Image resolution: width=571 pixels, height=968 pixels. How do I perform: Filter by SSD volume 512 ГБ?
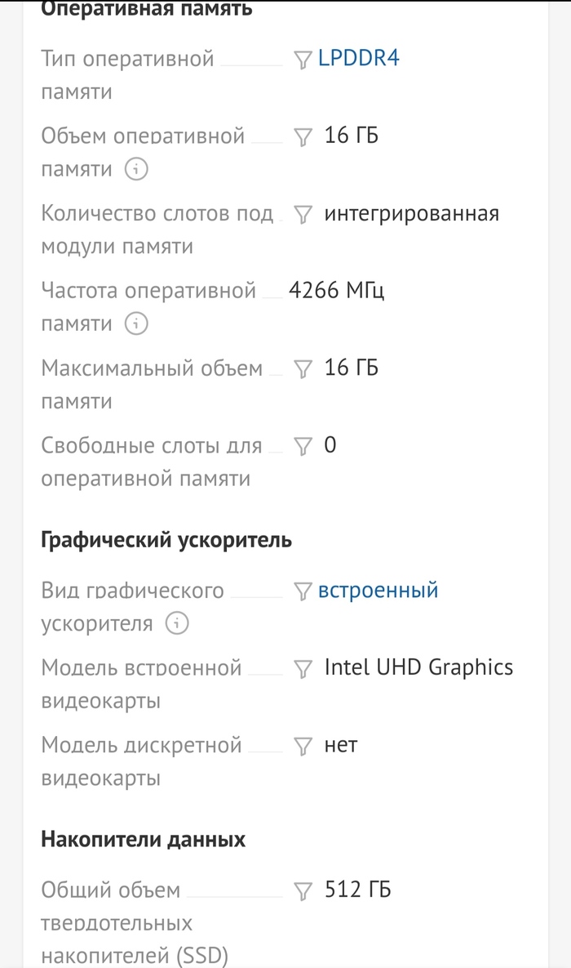[303, 891]
